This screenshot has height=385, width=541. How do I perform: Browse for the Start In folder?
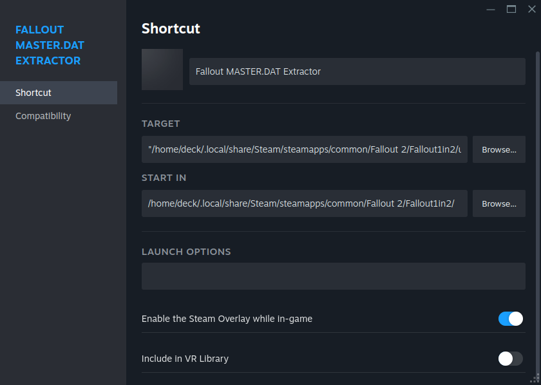[x=499, y=203]
